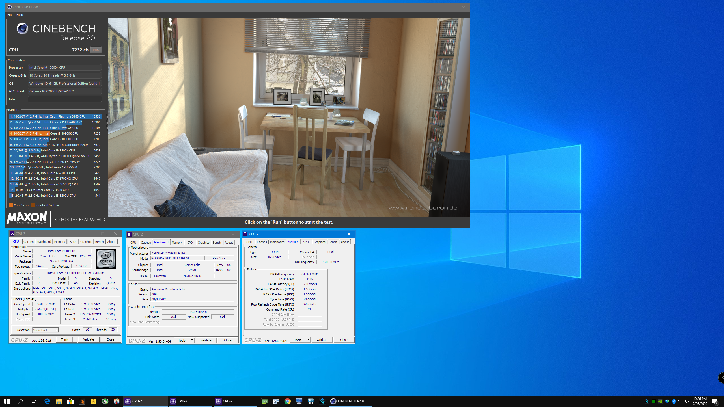Click the Identical System legend swatch
The image size is (724, 407).
33,205
